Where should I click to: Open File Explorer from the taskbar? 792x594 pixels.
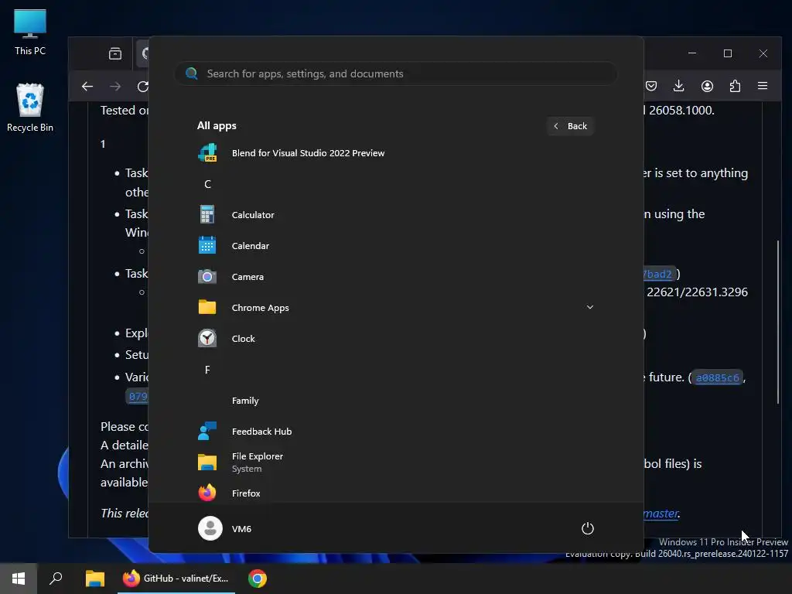94,579
